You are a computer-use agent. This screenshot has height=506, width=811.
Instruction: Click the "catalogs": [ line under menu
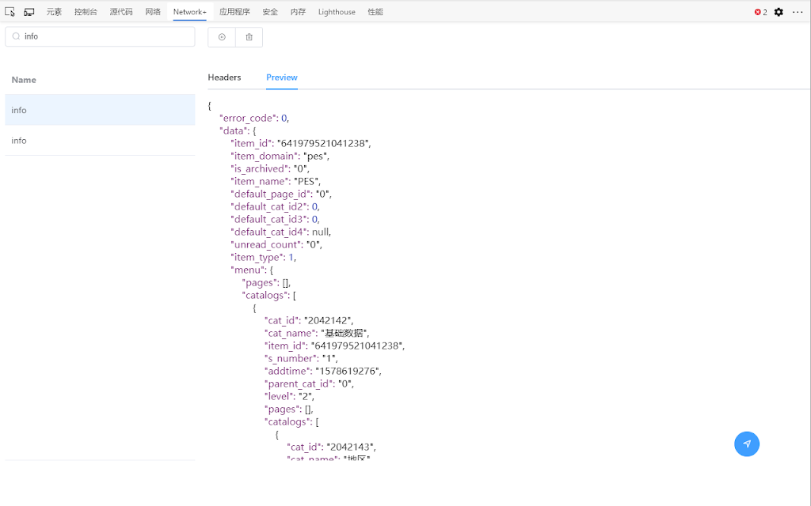269,295
